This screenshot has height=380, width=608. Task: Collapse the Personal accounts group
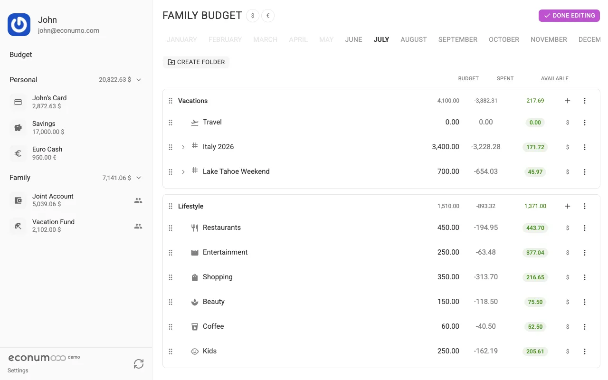coord(139,80)
